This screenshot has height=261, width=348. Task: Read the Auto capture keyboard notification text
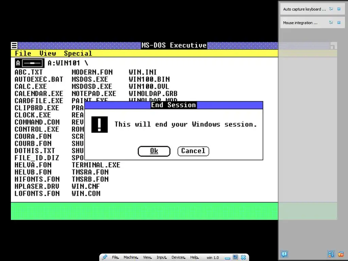click(x=304, y=9)
